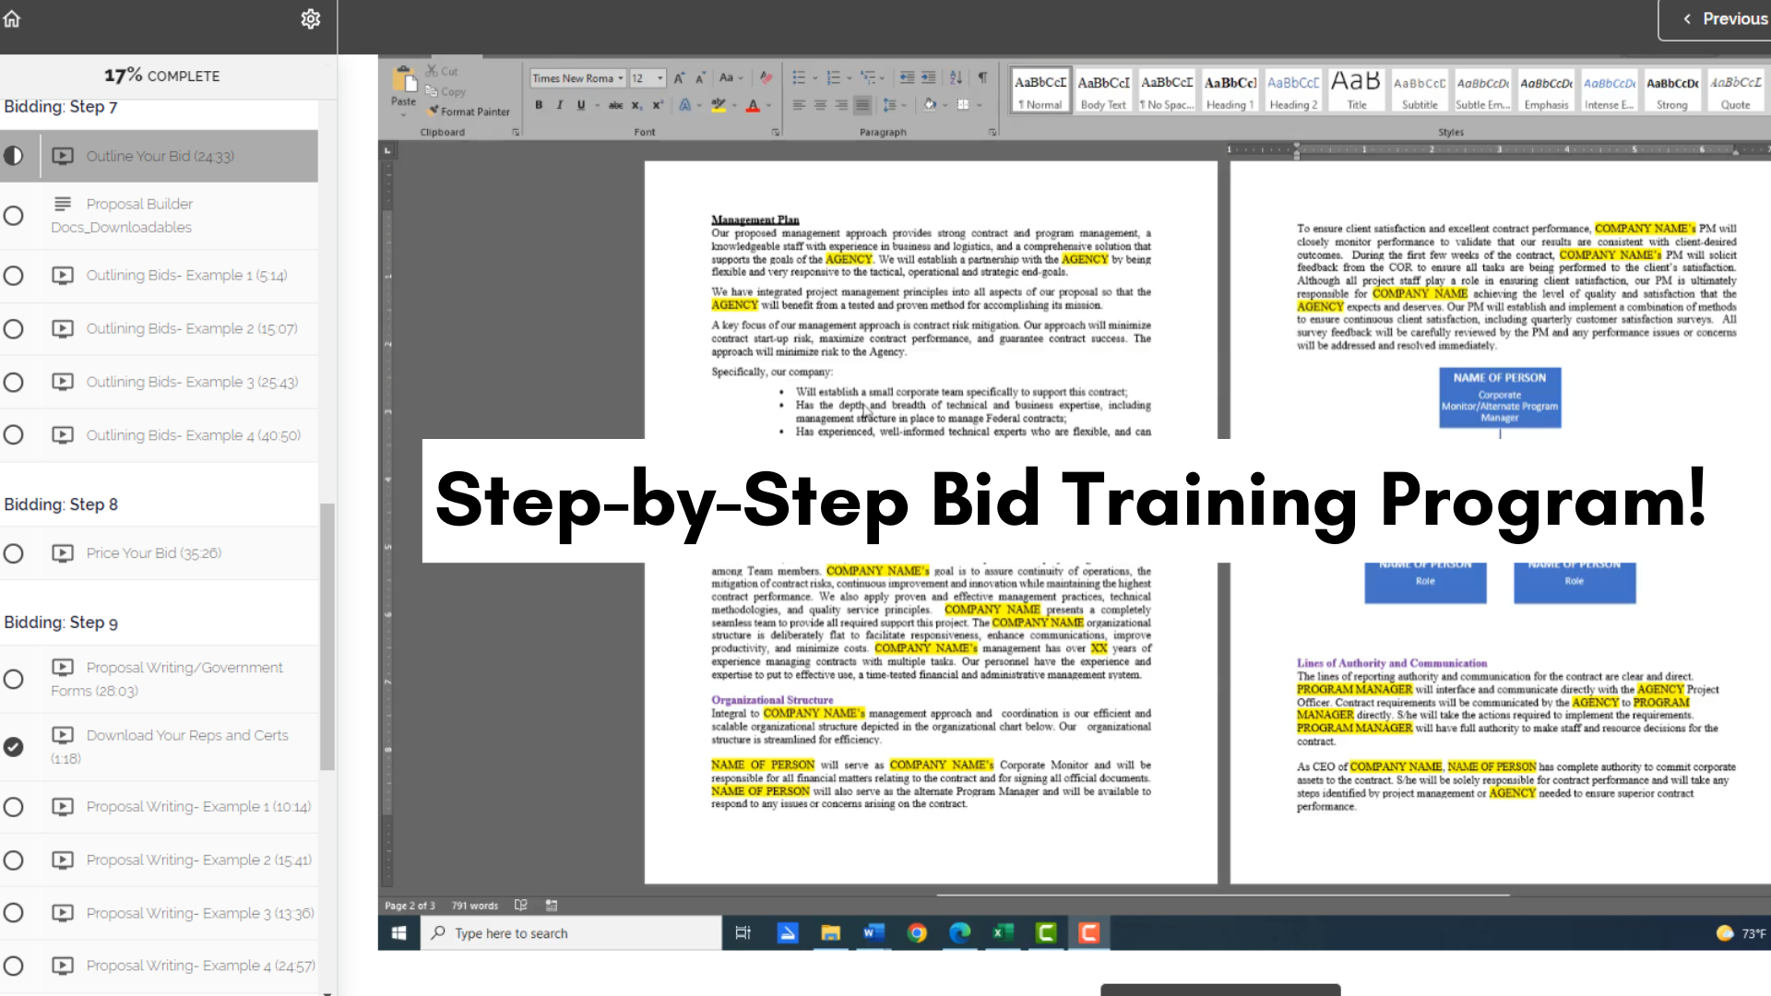Open the bullets list dropdown arrow
1771x996 pixels.
[815, 78]
